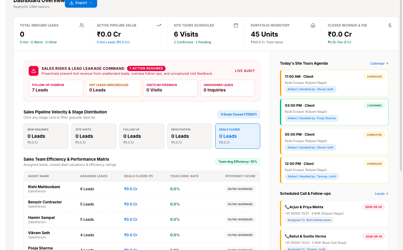The width and height of the screenshot is (403, 250).
Task: Click the trending arrow icon in Active Pipeline Value
Action: pos(159,26)
